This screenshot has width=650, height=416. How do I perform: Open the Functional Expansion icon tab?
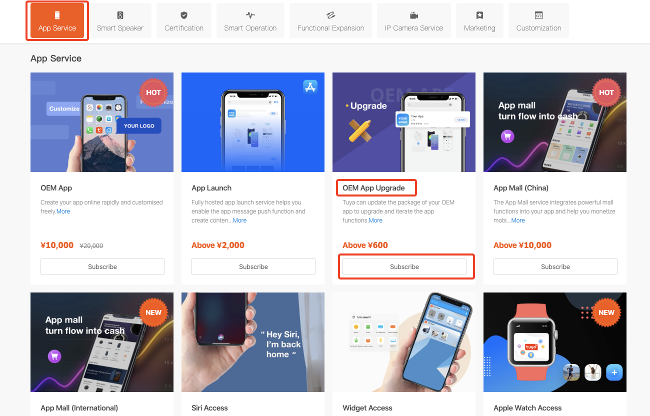click(x=330, y=15)
